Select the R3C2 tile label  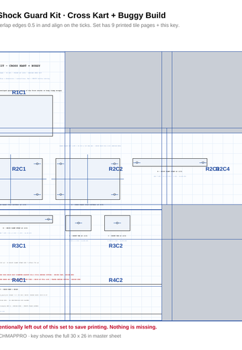[x=116, y=246]
